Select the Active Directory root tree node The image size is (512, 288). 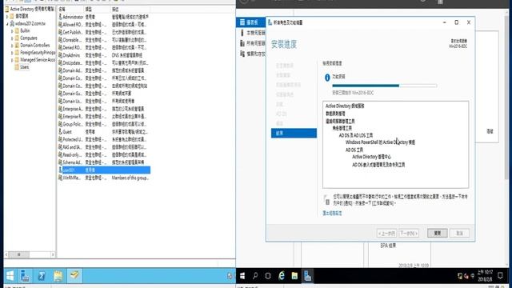32,9
